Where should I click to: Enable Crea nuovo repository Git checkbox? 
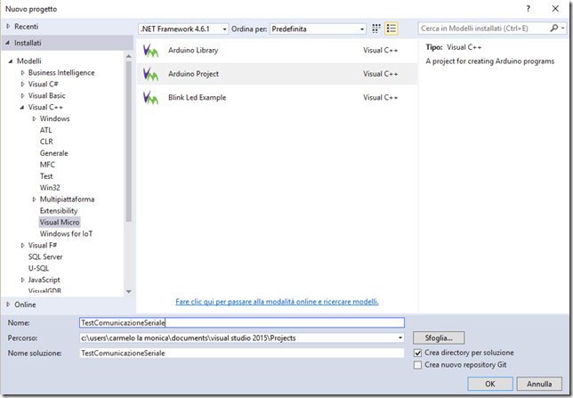pyautogui.click(x=417, y=365)
